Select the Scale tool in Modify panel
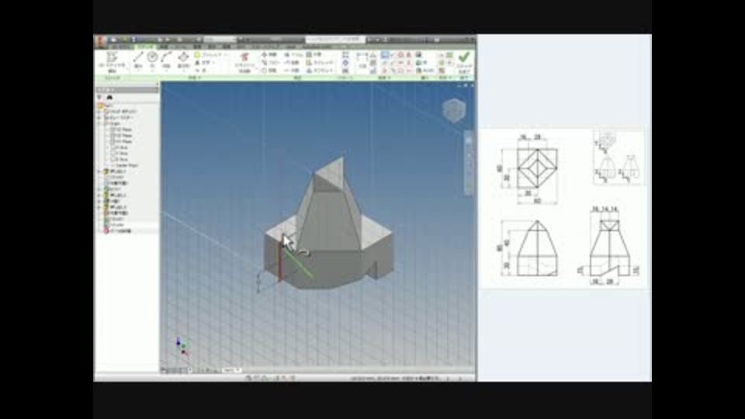This screenshot has height=419, width=745. [x=314, y=55]
